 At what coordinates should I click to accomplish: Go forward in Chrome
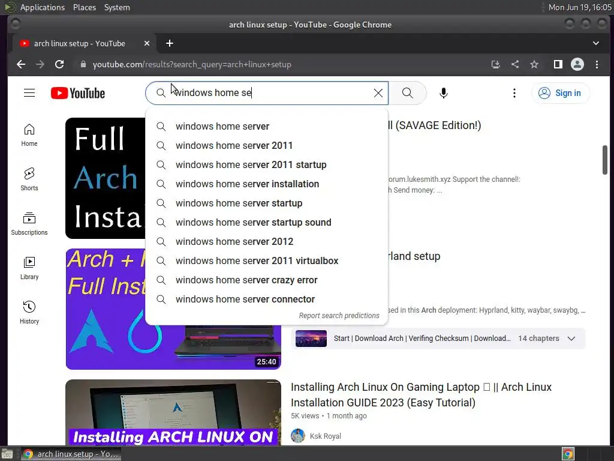click(40, 64)
